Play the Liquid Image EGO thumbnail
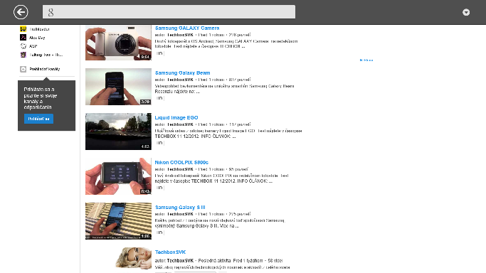This screenshot has height=273, width=486. click(118, 132)
